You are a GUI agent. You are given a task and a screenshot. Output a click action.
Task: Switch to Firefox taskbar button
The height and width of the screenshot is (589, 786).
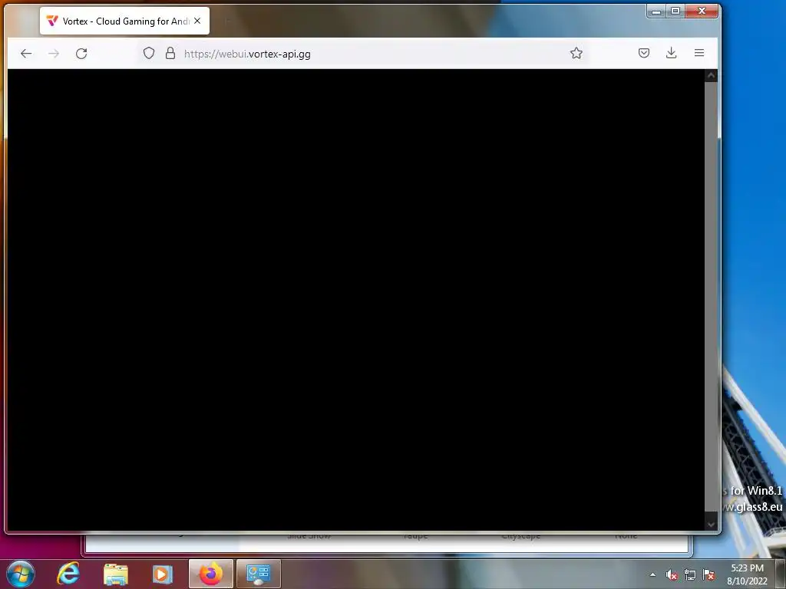click(211, 574)
